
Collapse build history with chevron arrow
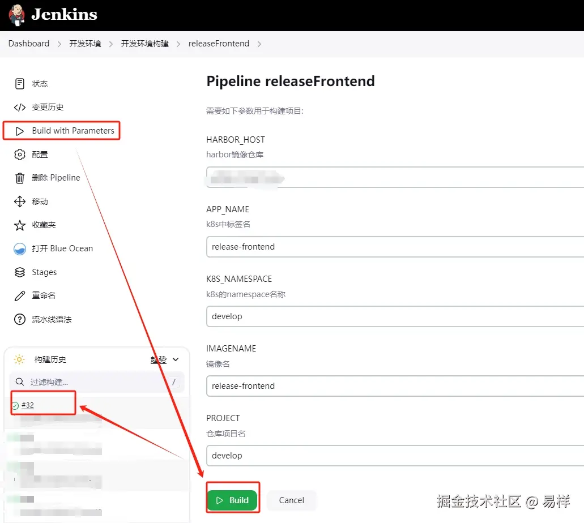(176, 359)
